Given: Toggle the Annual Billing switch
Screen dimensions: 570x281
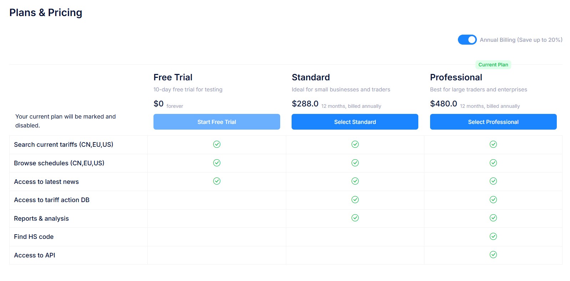Looking at the screenshot, I should coord(467,40).
